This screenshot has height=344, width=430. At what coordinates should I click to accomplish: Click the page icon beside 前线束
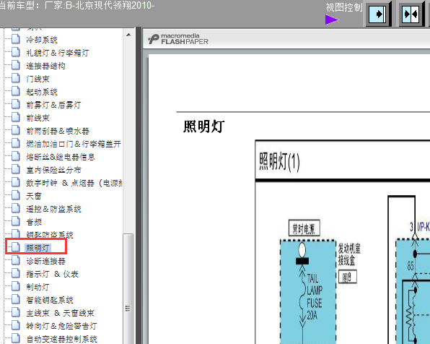(16, 117)
